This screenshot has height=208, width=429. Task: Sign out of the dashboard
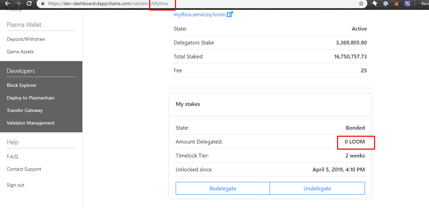point(15,185)
